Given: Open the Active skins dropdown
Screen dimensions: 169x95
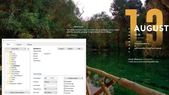Looking at the screenshot, I should [15, 49].
